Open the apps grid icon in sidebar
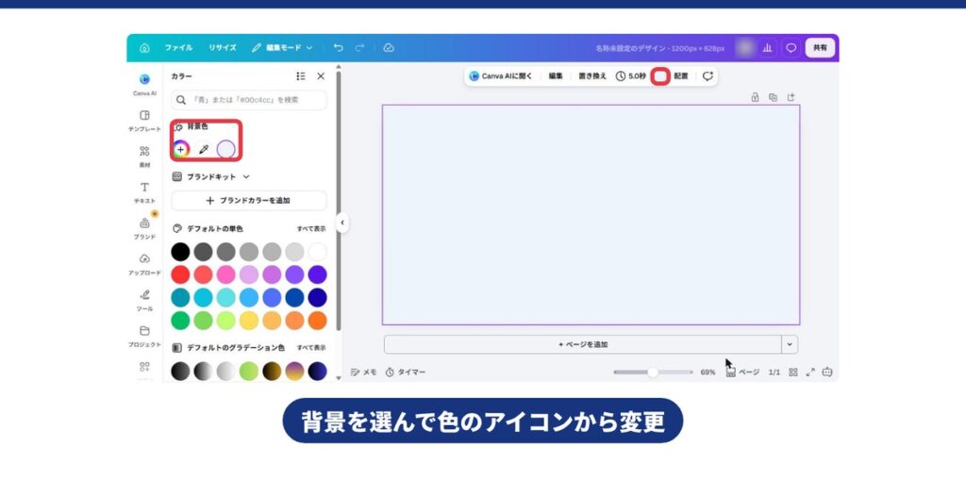The image size is (966, 480). pos(144,367)
